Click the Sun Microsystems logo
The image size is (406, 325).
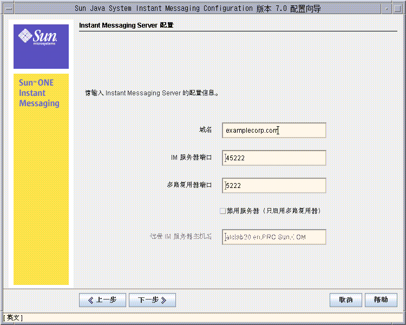41,47
